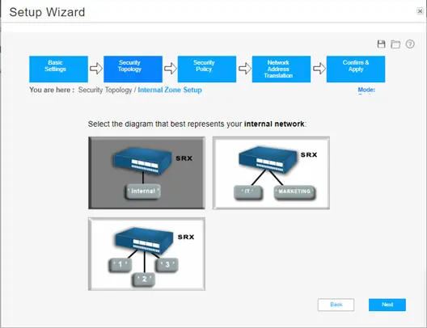
Task: Click the Internal Zone Setup breadcrumb
Action: click(170, 90)
